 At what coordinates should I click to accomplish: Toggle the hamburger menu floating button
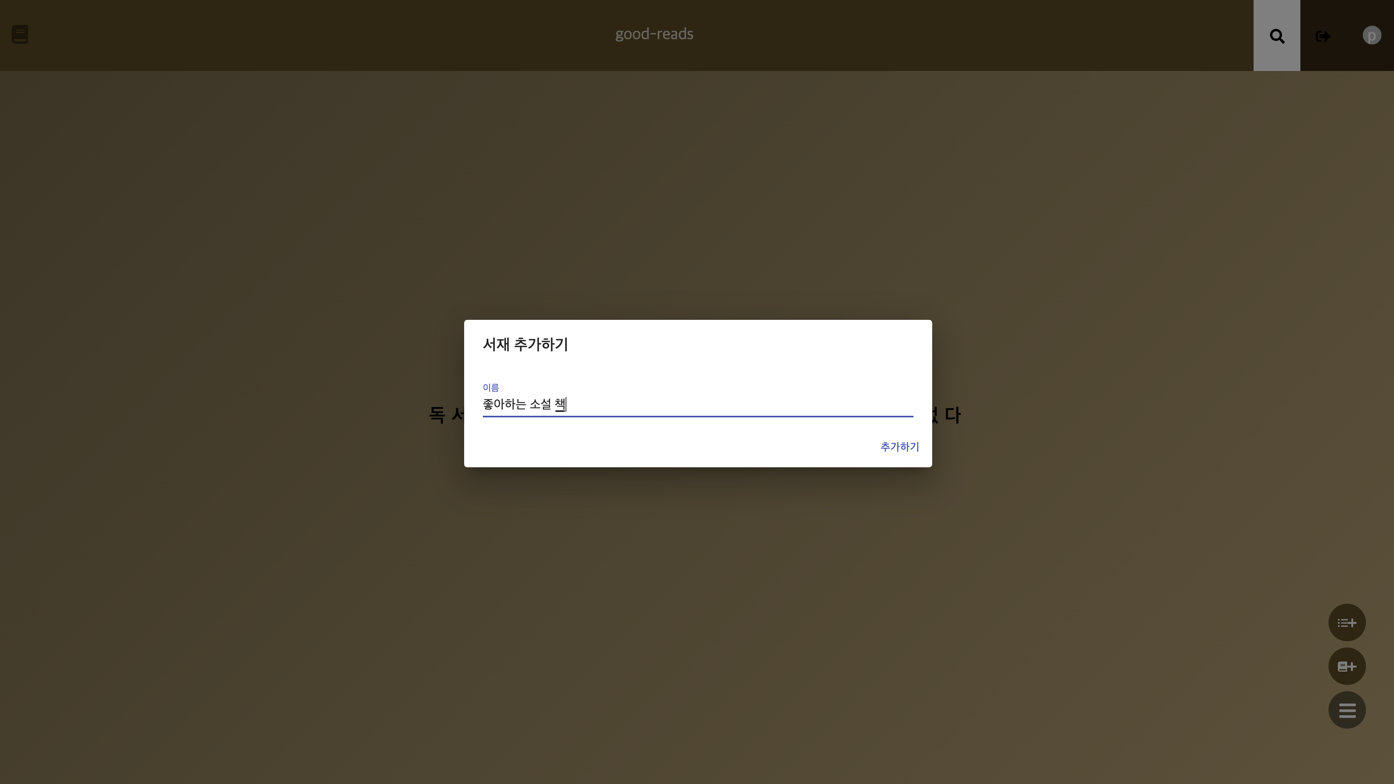coord(1346,710)
